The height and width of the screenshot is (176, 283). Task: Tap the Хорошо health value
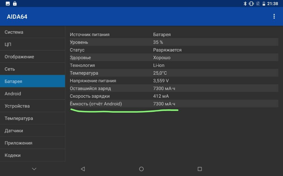click(162, 58)
